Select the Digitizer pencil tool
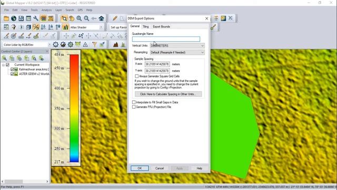 coord(115,18)
